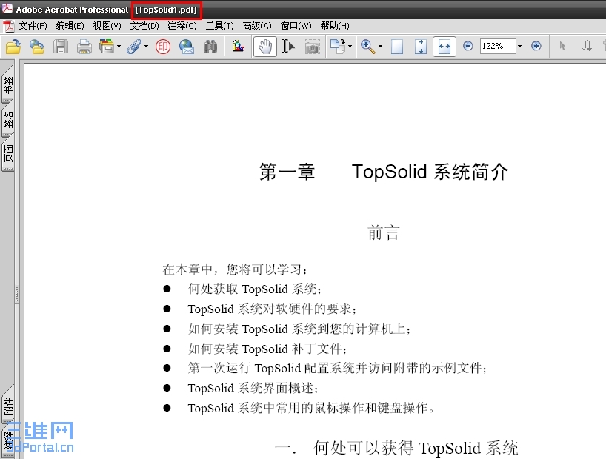This screenshot has width=606, height=459.
Task: Open Search with binoculars icon
Action: pos(210,47)
